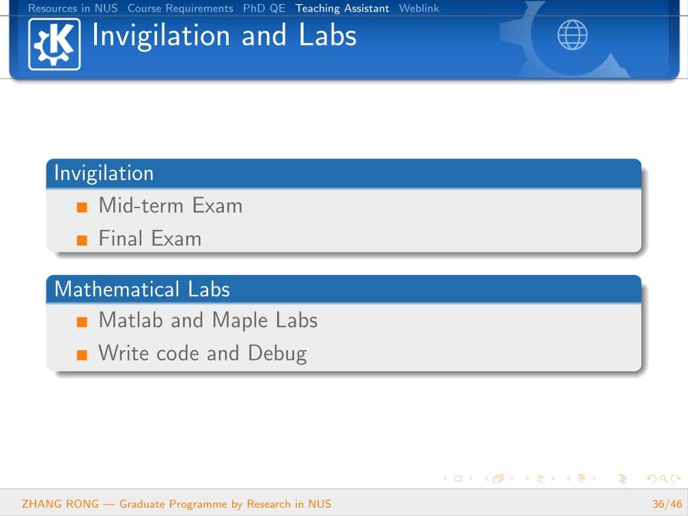Image resolution: width=688 pixels, height=516 pixels.
Task: Advance to the next slide arrow
Action: click(471, 478)
